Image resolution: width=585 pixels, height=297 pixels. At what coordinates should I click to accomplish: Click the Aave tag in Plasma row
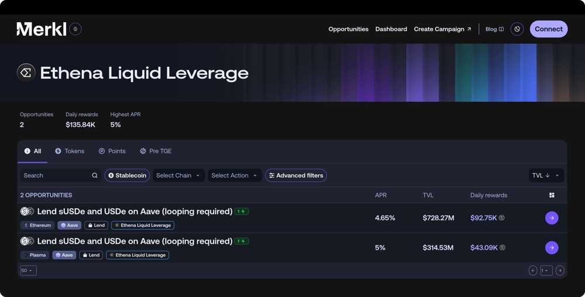64,255
